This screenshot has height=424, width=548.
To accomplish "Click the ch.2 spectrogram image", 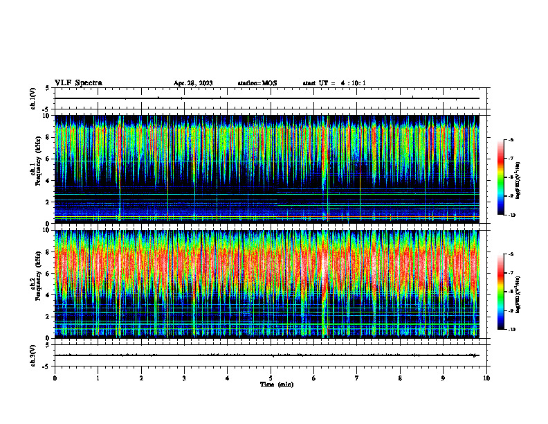I will pyautogui.click(x=267, y=284).
